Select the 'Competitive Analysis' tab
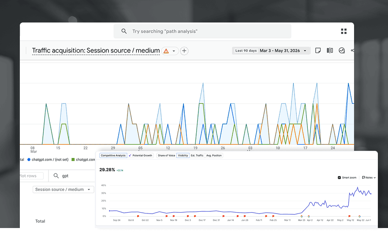 click(x=113, y=156)
